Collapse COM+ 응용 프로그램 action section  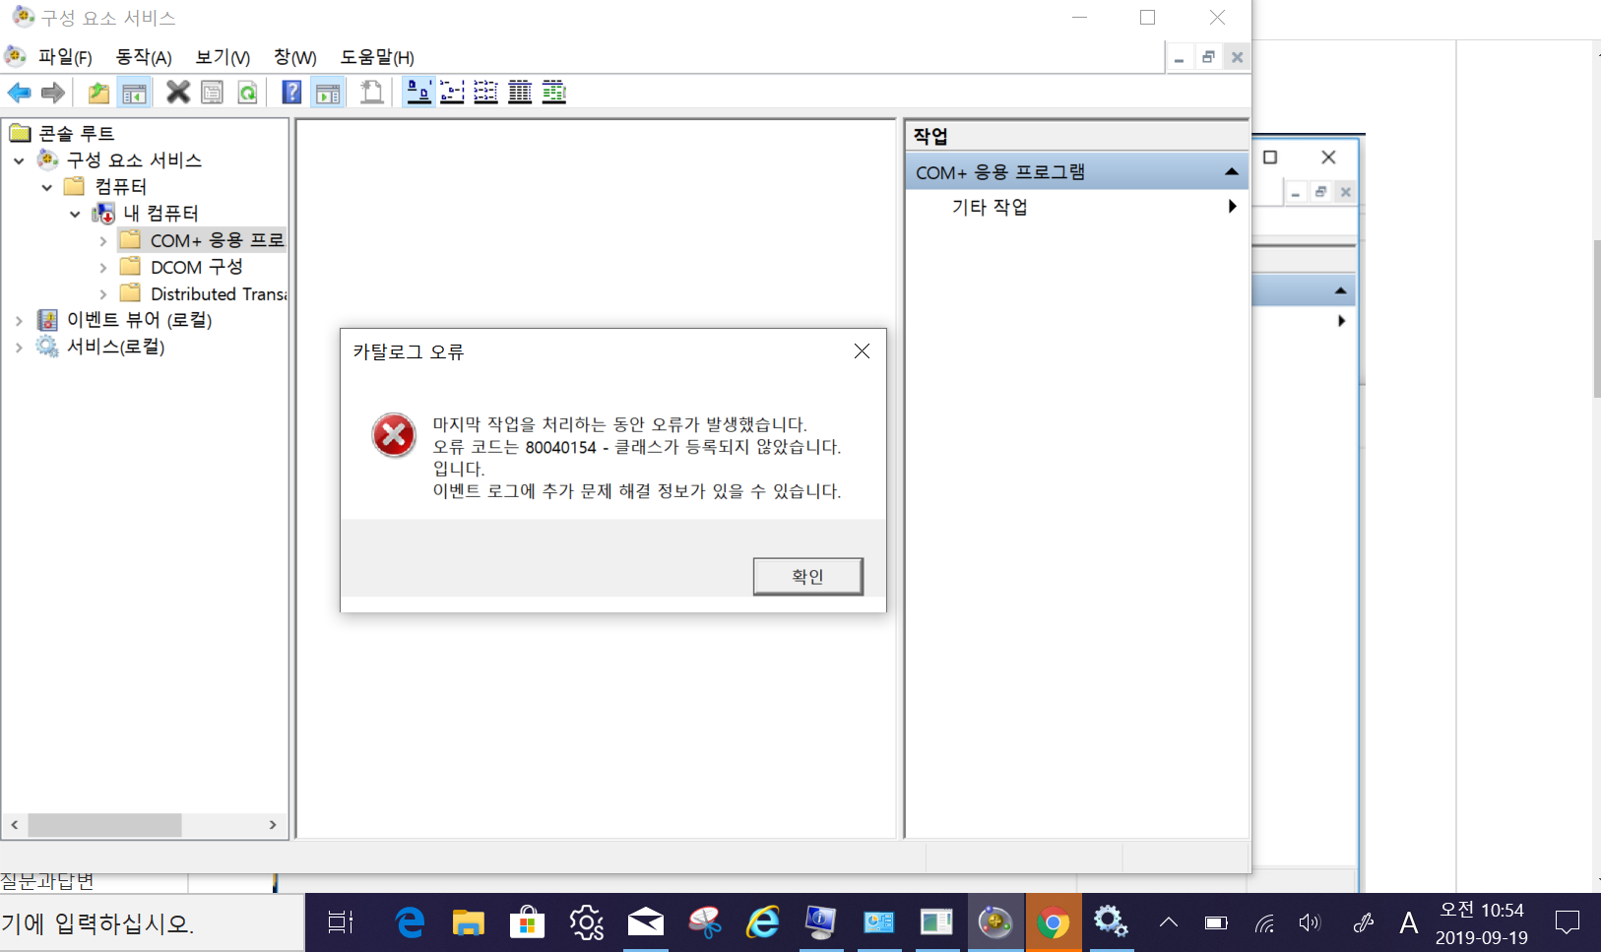coord(1231,172)
